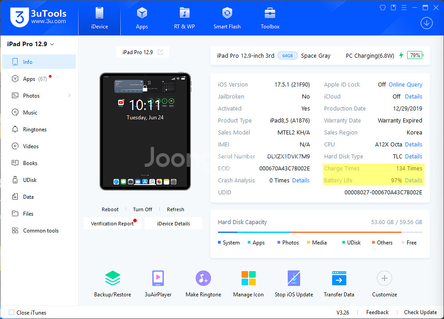The width and height of the screenshot is (444, 319).
Task: Click the ECID value 000670A43C7B002E
Action: 285,169
